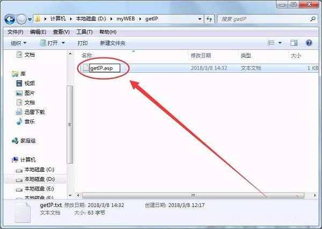This screenshot has height=229, width=322.
Task: Click the magnifier search icon
Action: click(313, 19)
